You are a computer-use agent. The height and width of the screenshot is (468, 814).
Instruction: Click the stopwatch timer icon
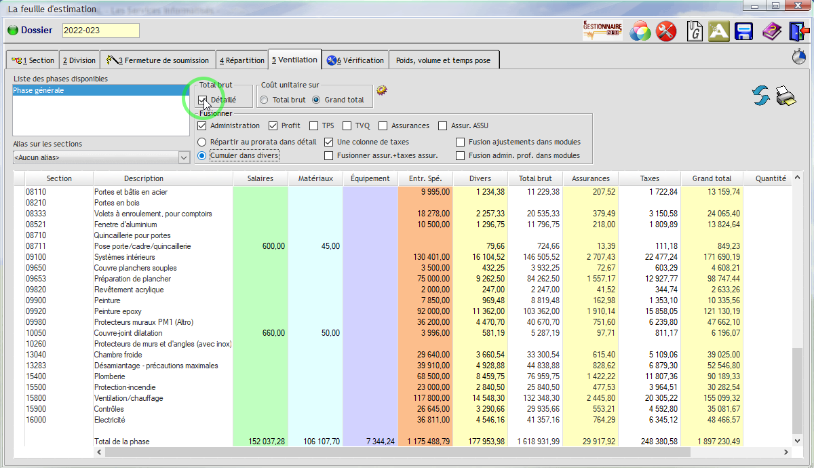click(x=798, y=58)
